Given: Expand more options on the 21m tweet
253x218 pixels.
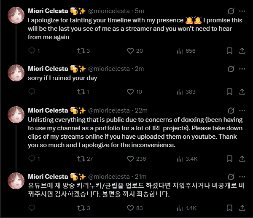Looking at the screenshot, I should pos(242,177).
